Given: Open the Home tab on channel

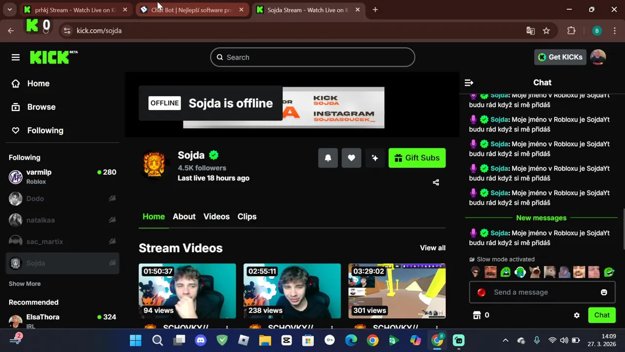Looking at the screenshot, I should (x=153, y=217).
